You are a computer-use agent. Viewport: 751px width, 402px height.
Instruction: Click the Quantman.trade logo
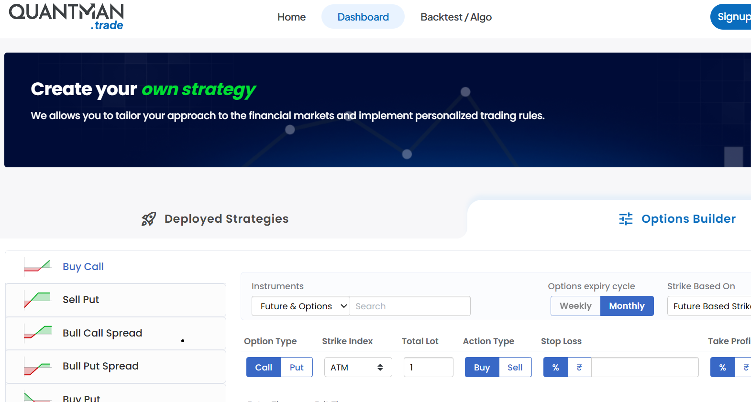tap(66, 17)
